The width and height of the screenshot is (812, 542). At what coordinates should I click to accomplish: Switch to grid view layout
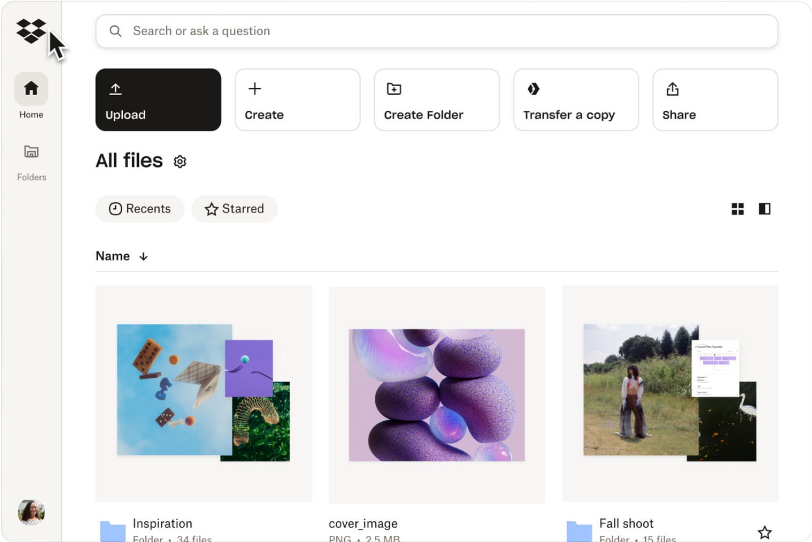point(738,209)
